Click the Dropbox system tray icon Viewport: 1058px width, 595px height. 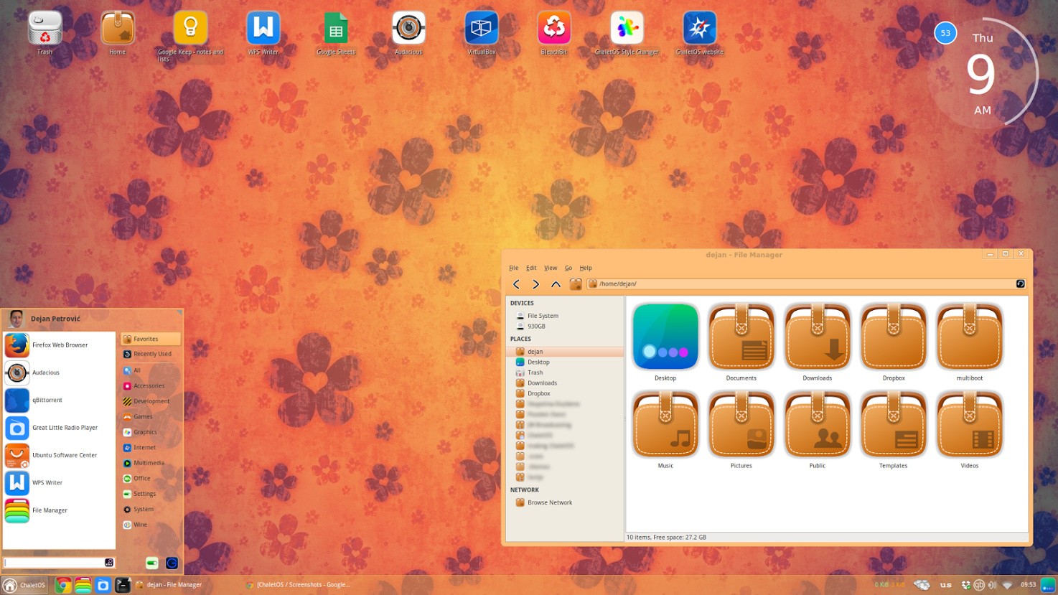tap(965, 584)
